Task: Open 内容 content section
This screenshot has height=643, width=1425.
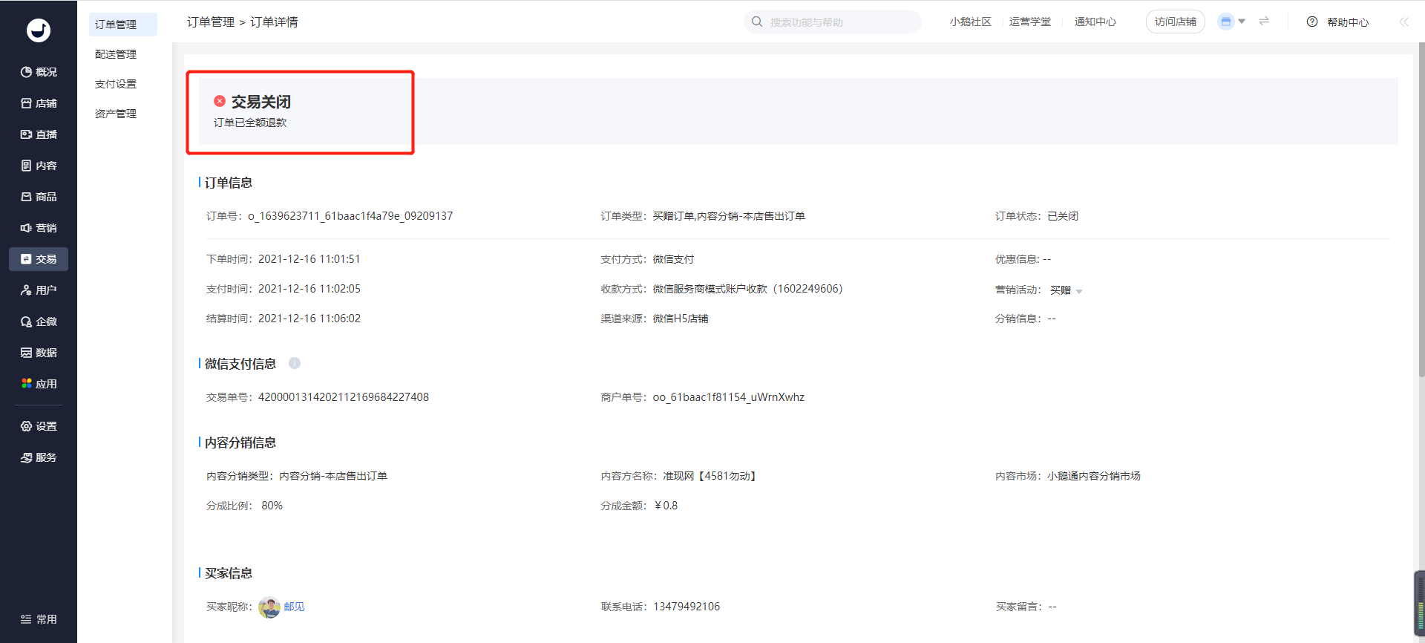Action: click(x=39, y=166)
